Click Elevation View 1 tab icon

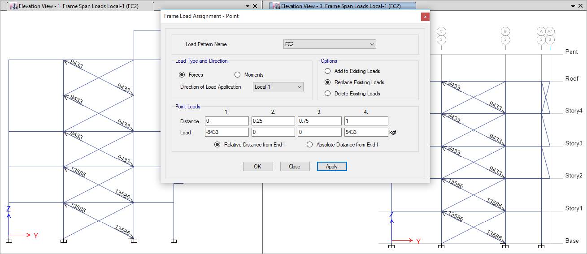coord(14,6)
